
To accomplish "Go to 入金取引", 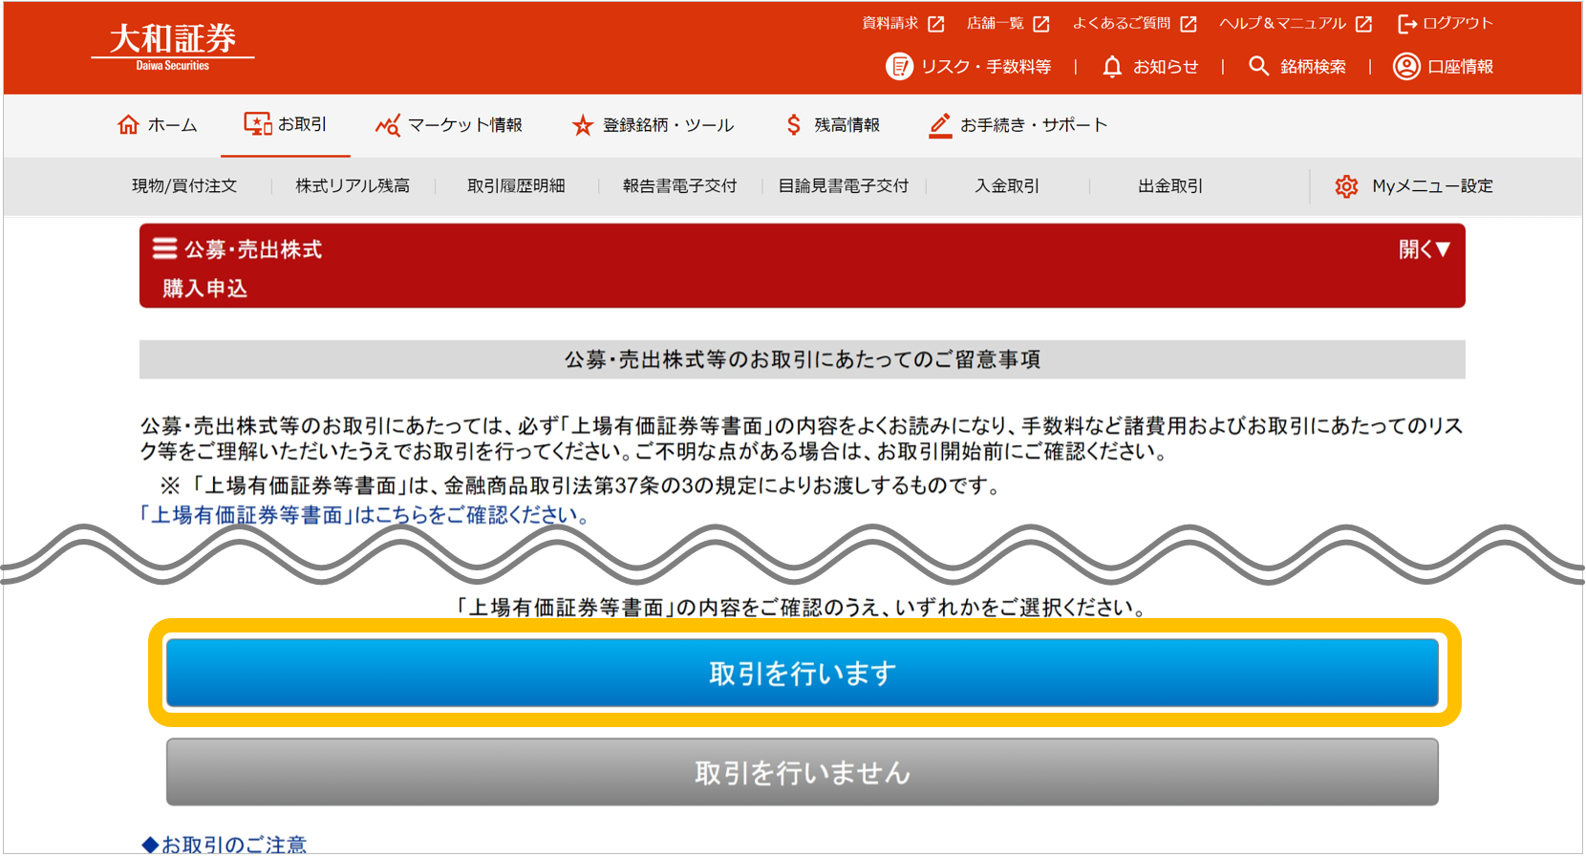I will click(x=1007, y=186).
